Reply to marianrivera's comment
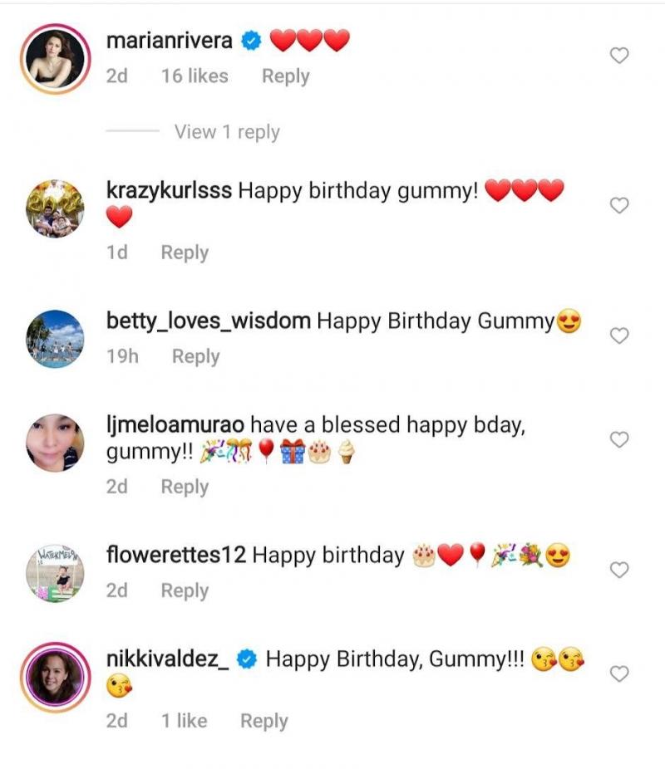Viewport: 665px width, 769px height. point(285,76)
